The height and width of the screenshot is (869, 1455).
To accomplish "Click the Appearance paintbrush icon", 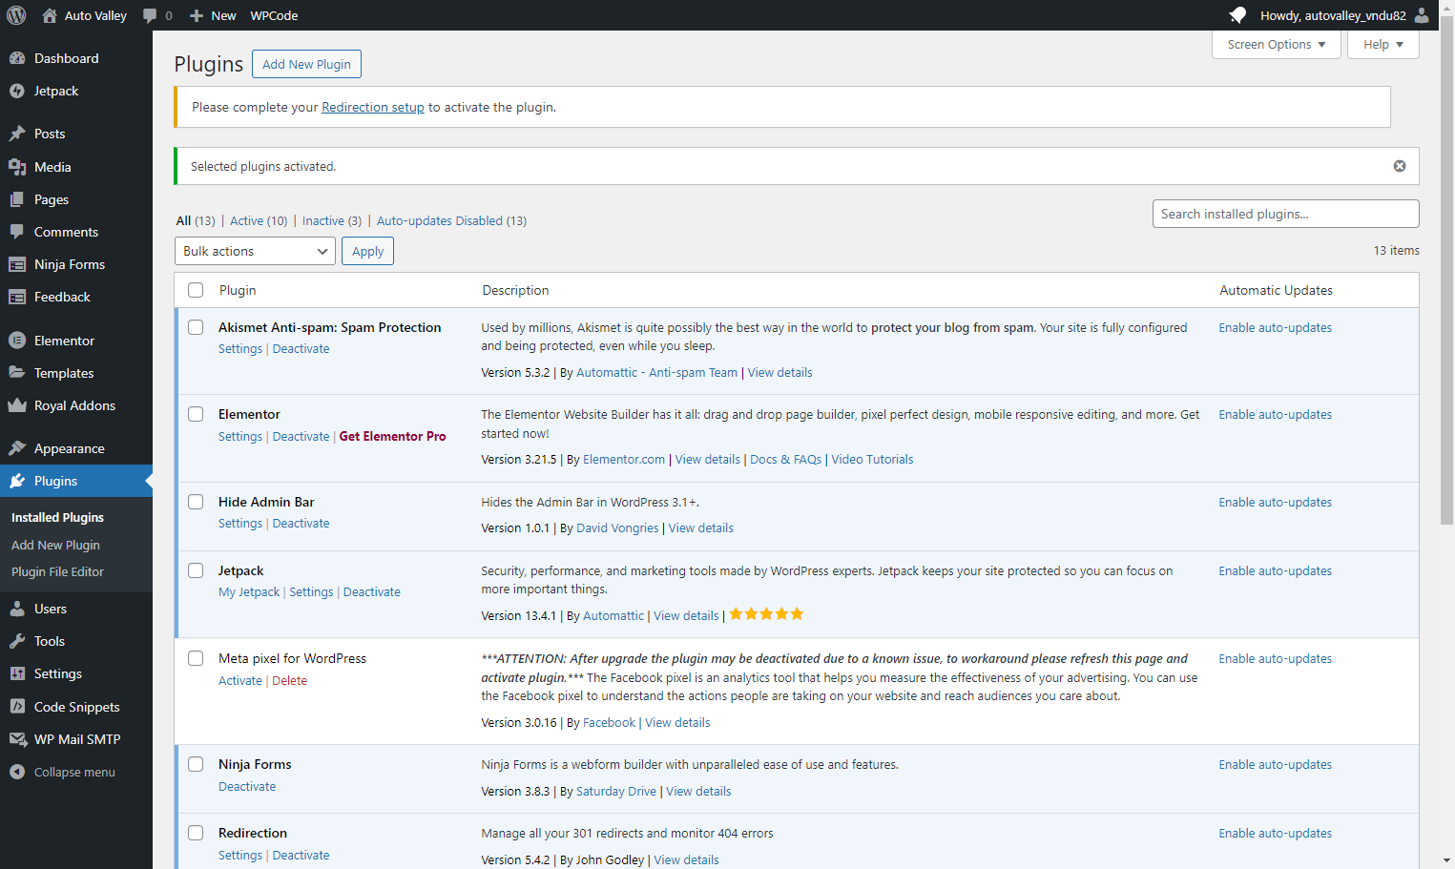I will pyautogui.click(x=17, y=448).
